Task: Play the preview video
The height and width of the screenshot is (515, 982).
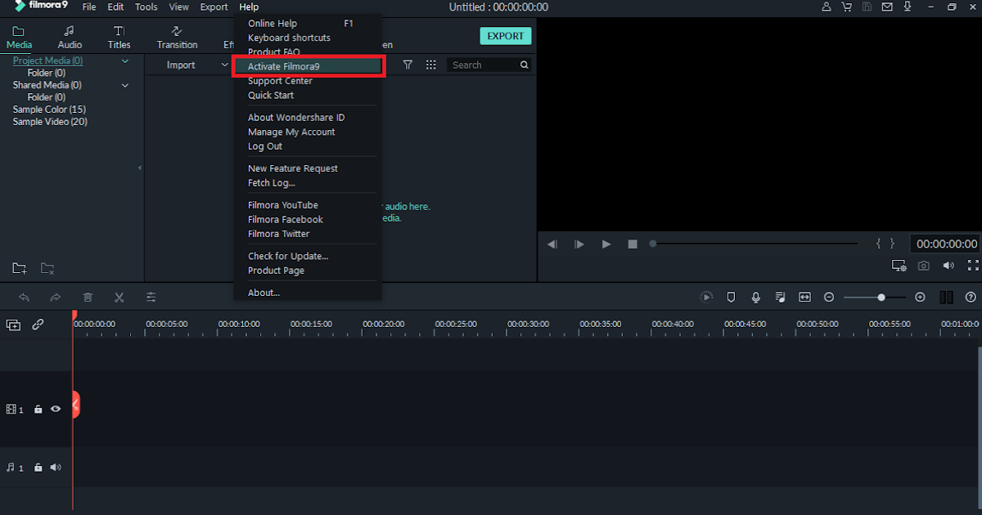Action: (606, 244)
